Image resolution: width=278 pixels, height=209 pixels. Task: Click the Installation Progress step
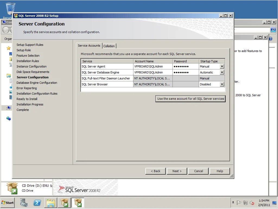[30, 104]
